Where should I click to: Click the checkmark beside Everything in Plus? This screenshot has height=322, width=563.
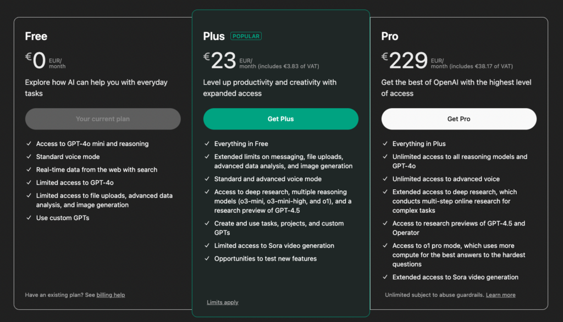385,144
